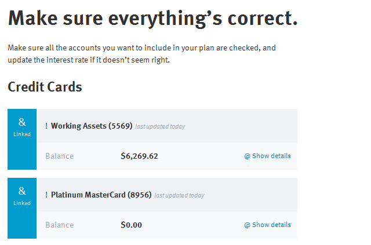Toggle the Linked box on Platinum MasterCard

point(22,208)
